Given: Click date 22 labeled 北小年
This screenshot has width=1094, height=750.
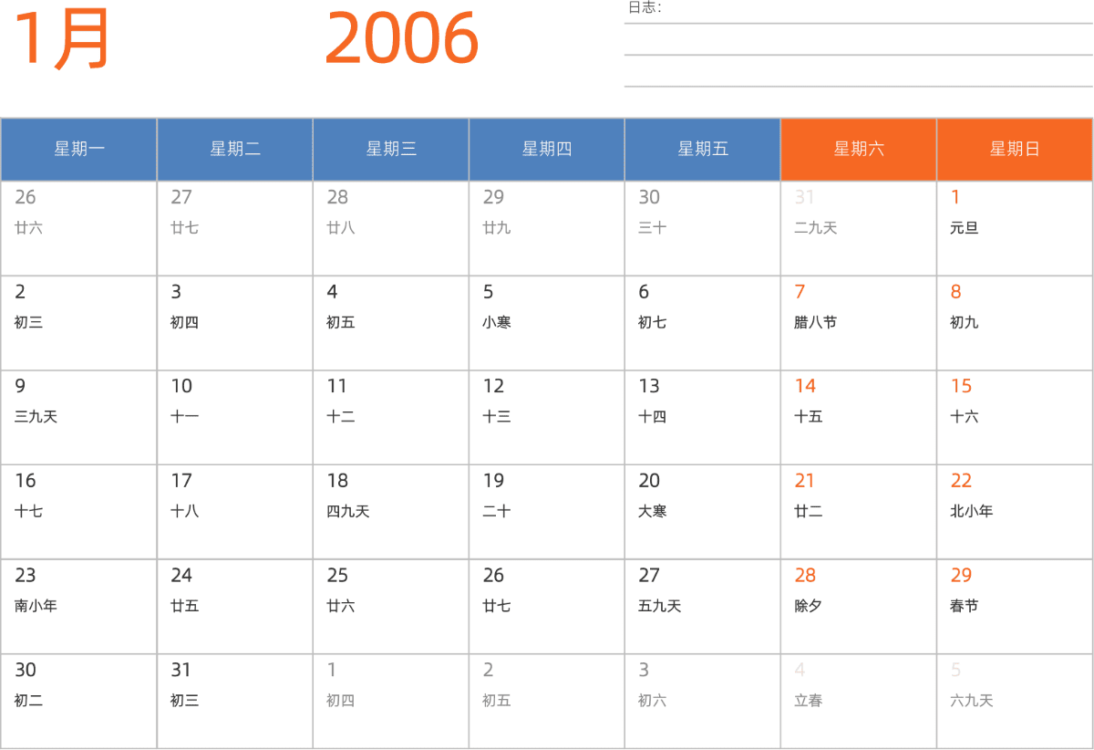Looking at the screenshot, I should [1015, 512].
